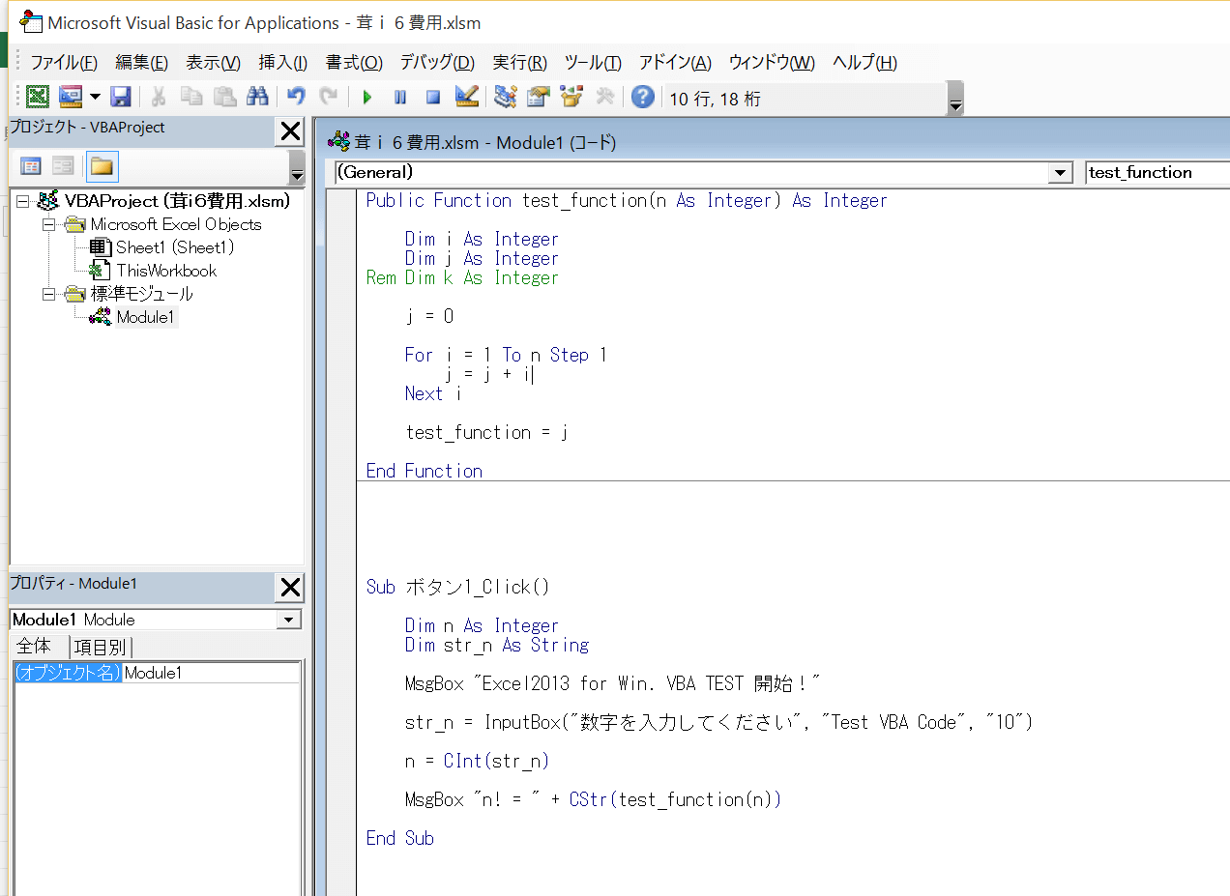
Task: Collapse the Microsoft Excel Objects folder
Action: coord(47,224)
